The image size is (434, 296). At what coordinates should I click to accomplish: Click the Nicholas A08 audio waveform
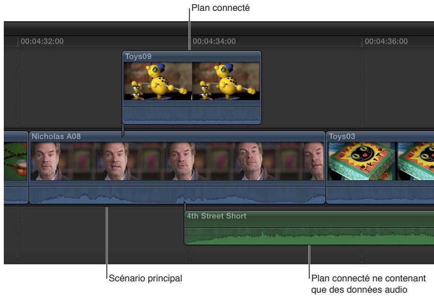[x=177, y=195]
